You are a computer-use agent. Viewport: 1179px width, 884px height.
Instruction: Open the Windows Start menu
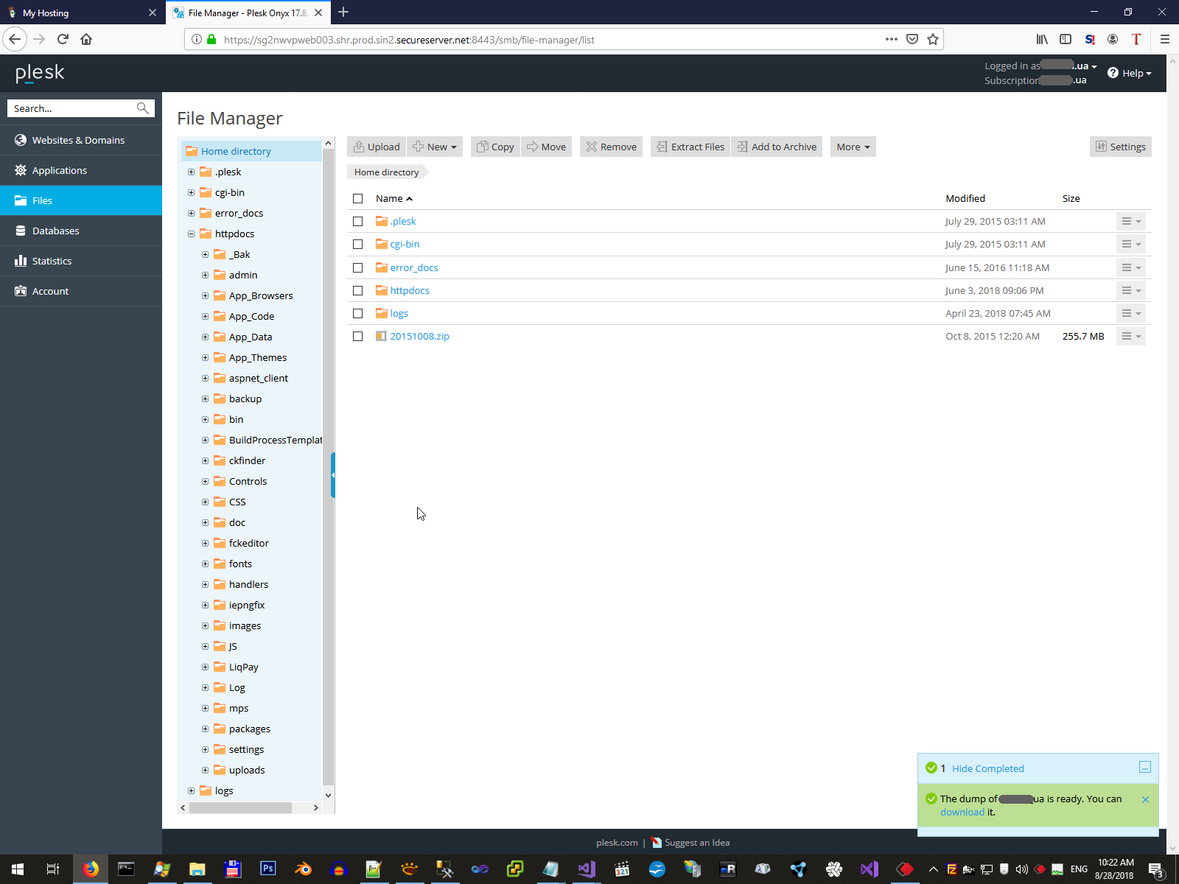[18, 869]
